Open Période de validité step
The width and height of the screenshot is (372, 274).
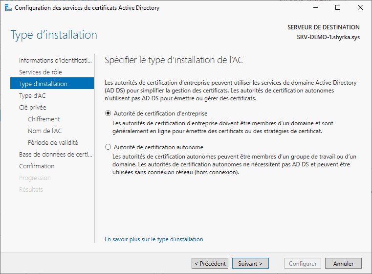coord(53,142)
